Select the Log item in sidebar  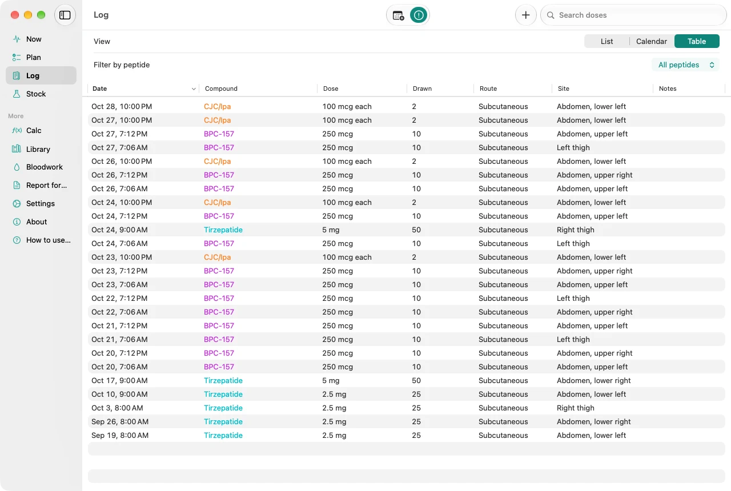[41, 75]
